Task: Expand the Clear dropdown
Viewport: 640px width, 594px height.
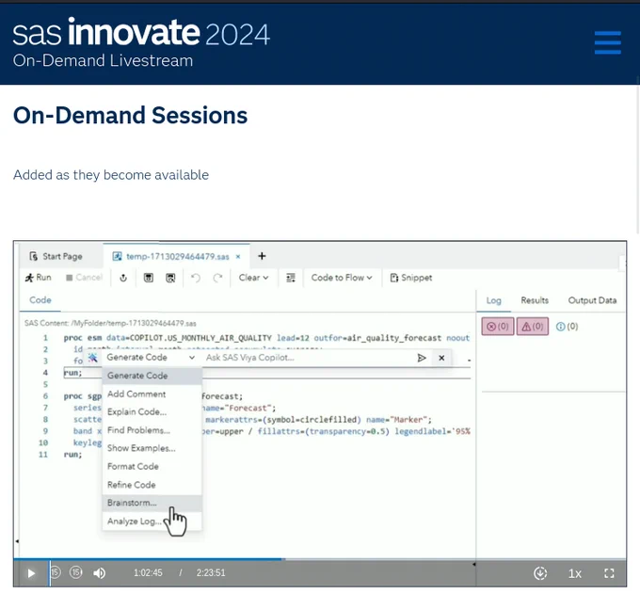Action: pos(253,278)
